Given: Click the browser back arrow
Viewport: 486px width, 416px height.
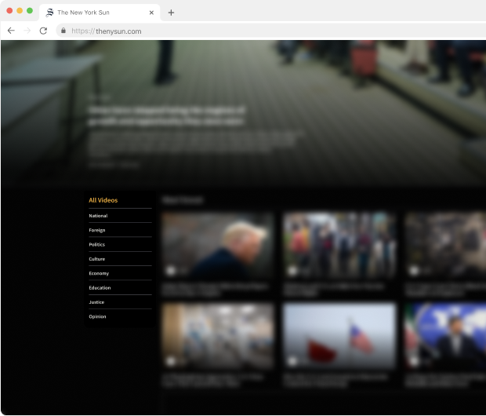Looking at the screenshot, I should (x=11, y=31).
